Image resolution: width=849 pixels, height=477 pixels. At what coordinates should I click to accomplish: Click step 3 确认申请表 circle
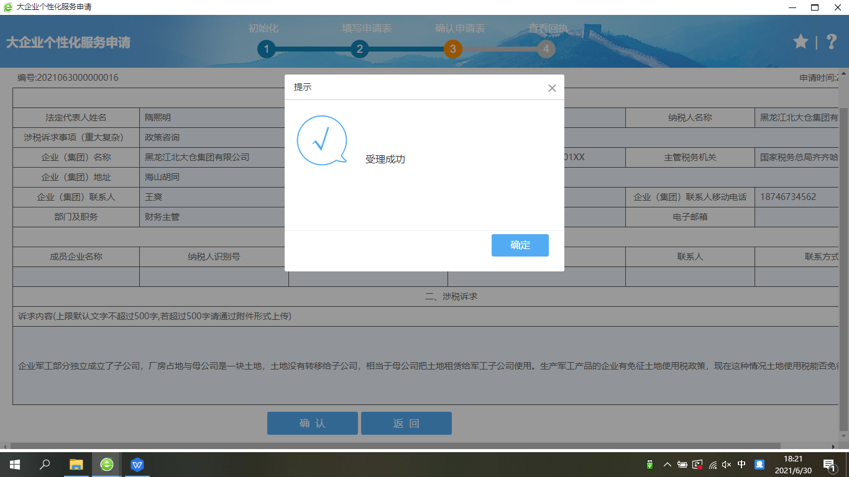(x=452, y=49)
